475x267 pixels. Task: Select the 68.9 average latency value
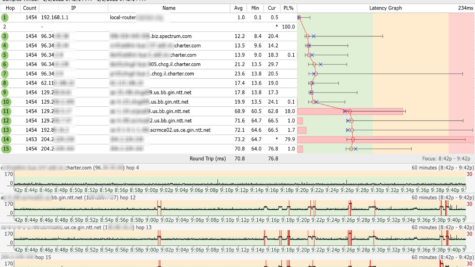pyautogui.click(x=239, y=112)
